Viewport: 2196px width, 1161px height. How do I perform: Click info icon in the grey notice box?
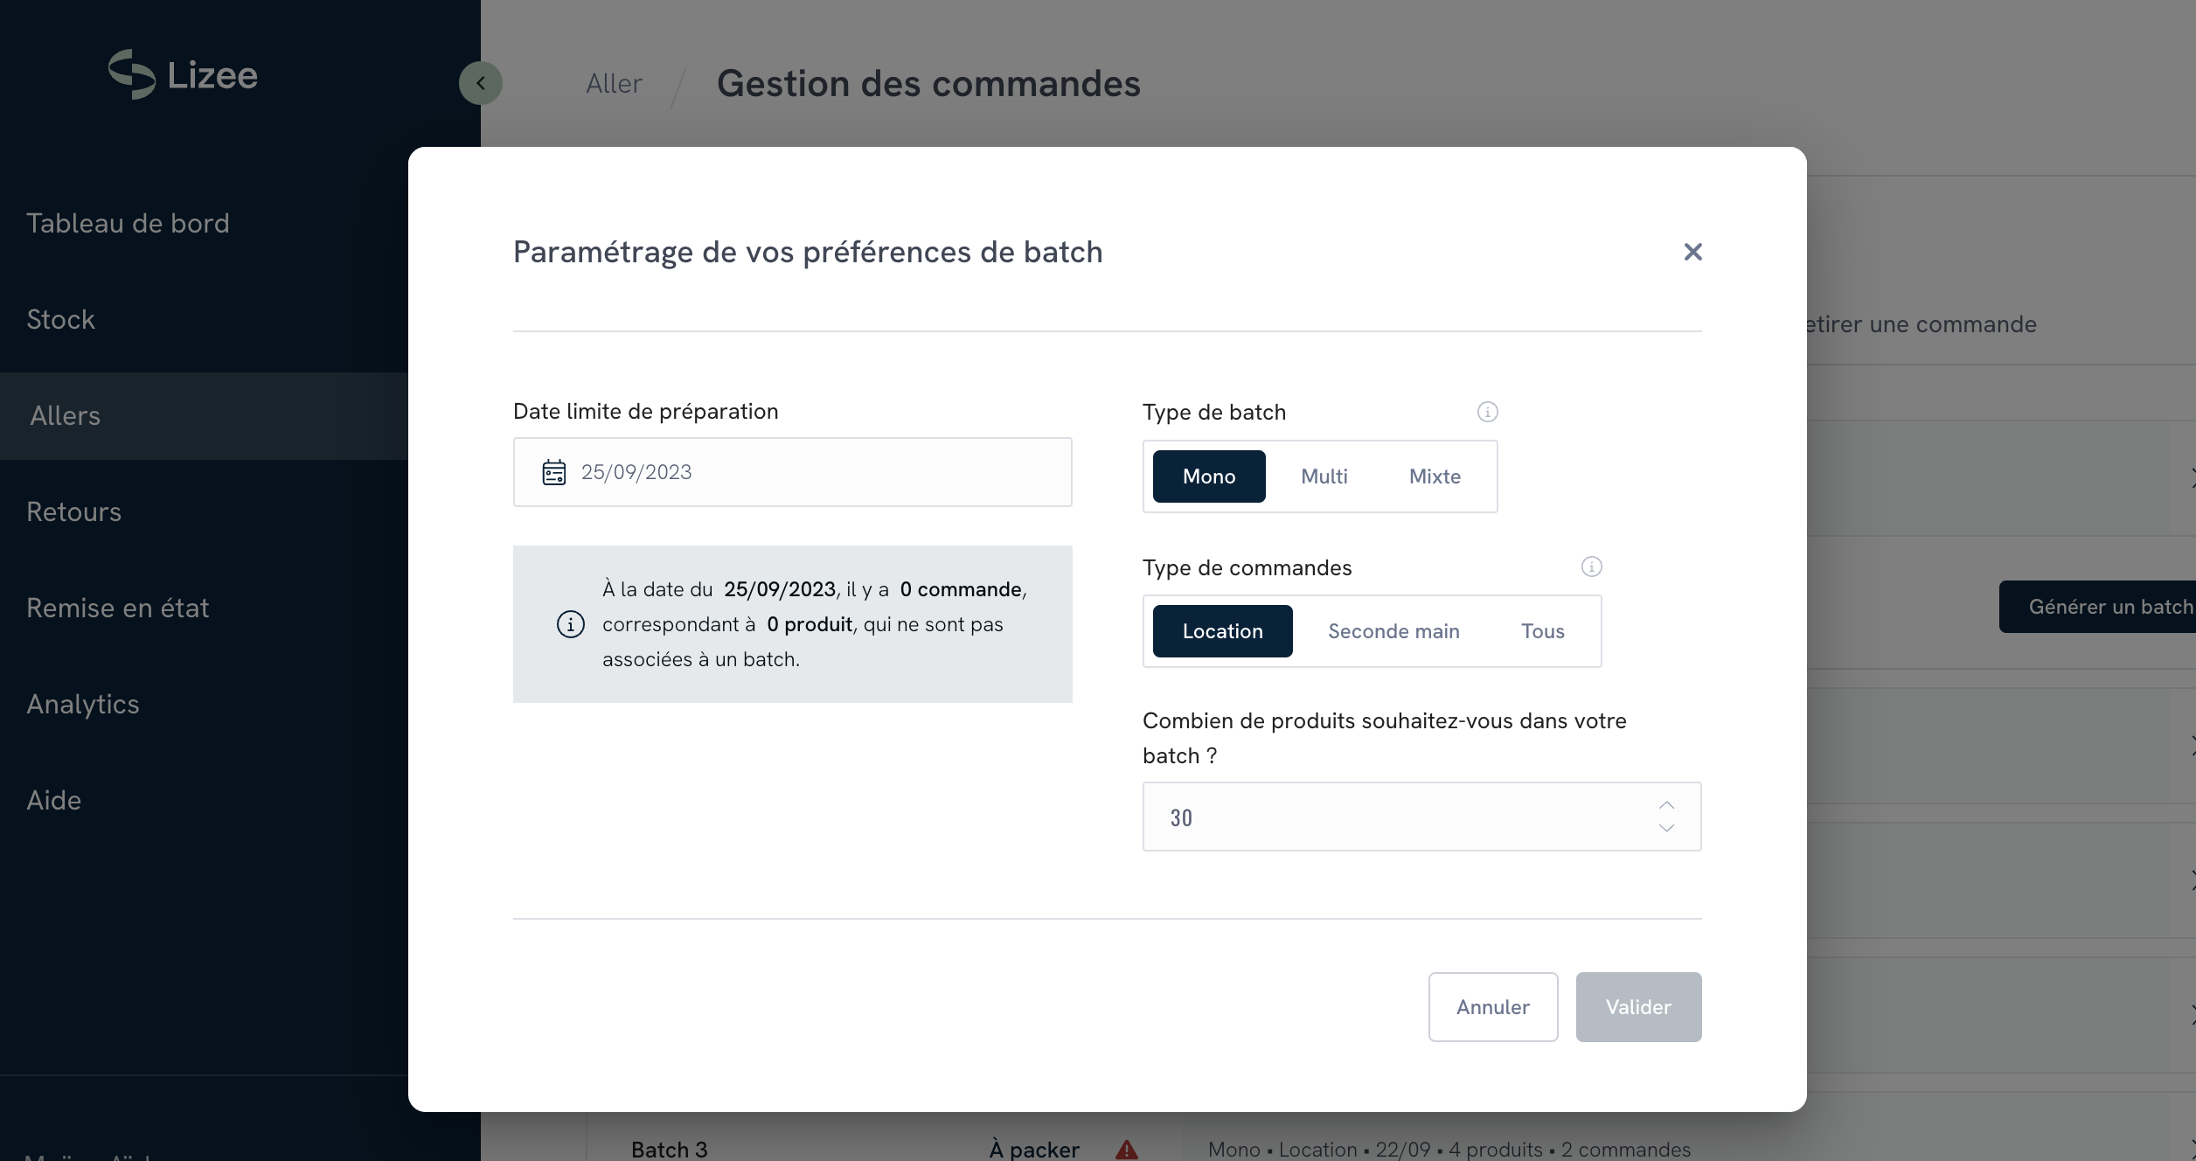pos(570,624)
